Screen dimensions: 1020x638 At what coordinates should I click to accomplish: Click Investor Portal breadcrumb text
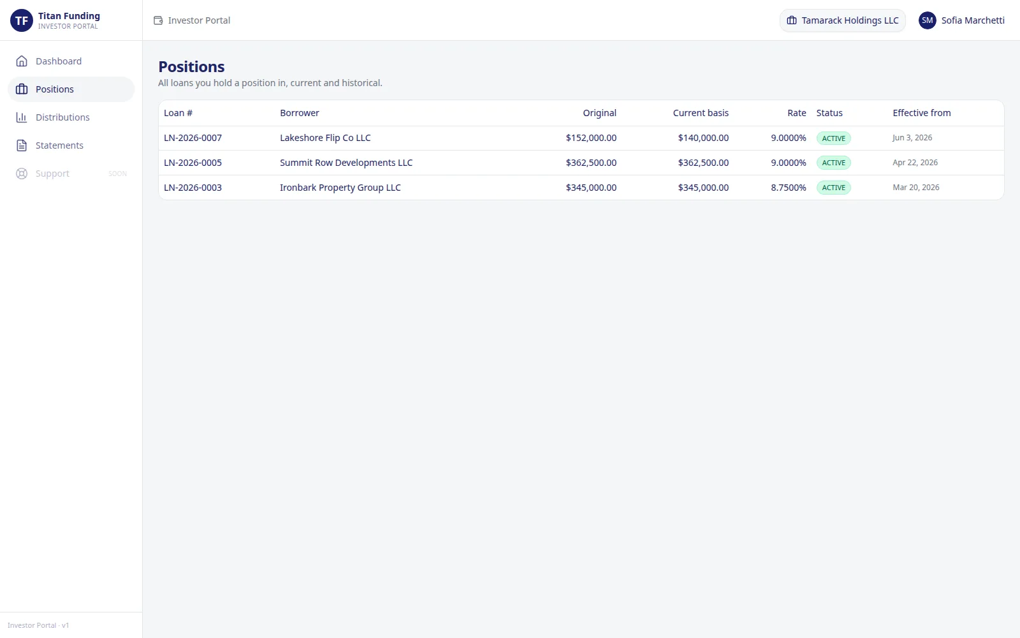point(199,20)
